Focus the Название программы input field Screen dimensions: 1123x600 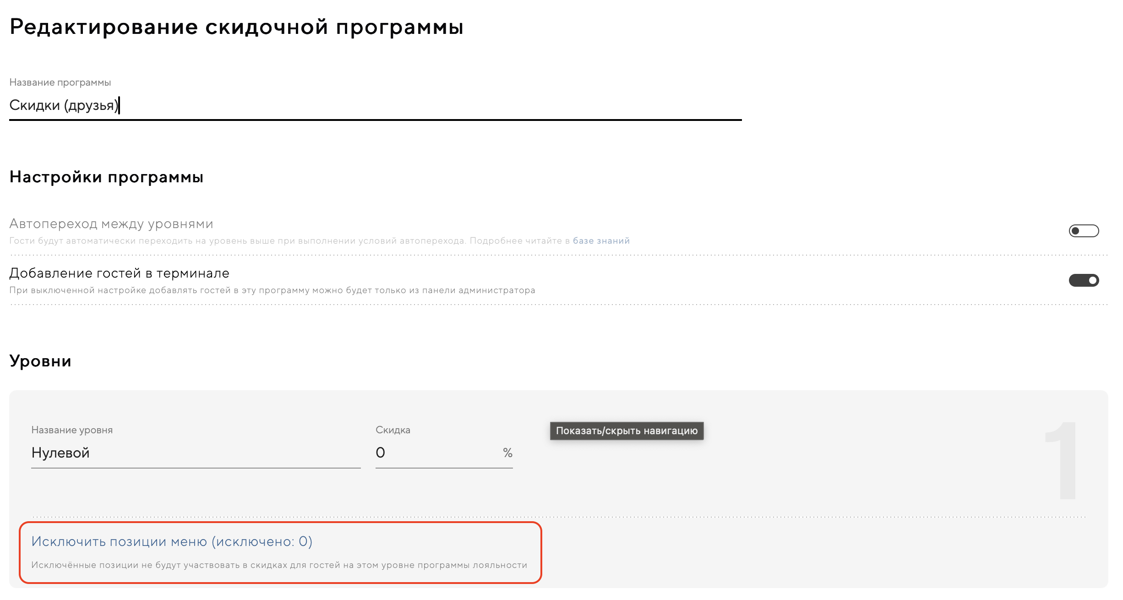point(375,106)
